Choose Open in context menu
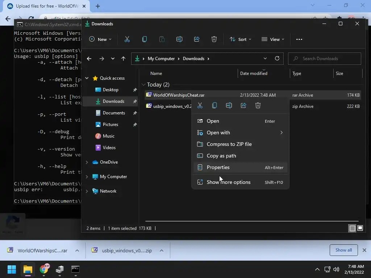This screenshot has width=371, height=278. tap(240, 121)
